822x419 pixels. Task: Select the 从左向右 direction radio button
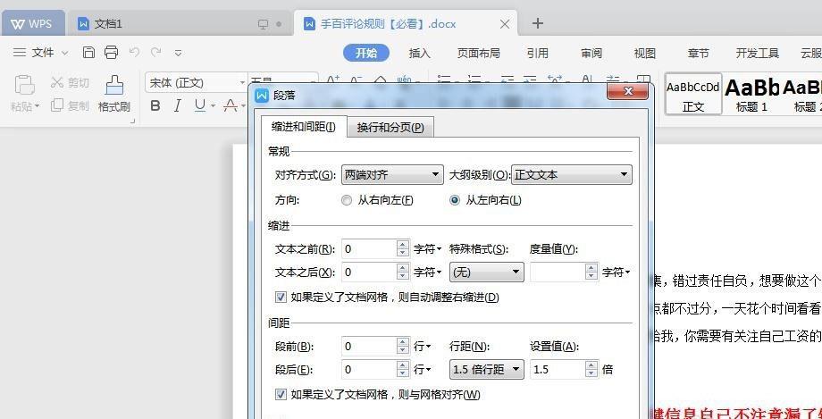click(x=455, y=200)
